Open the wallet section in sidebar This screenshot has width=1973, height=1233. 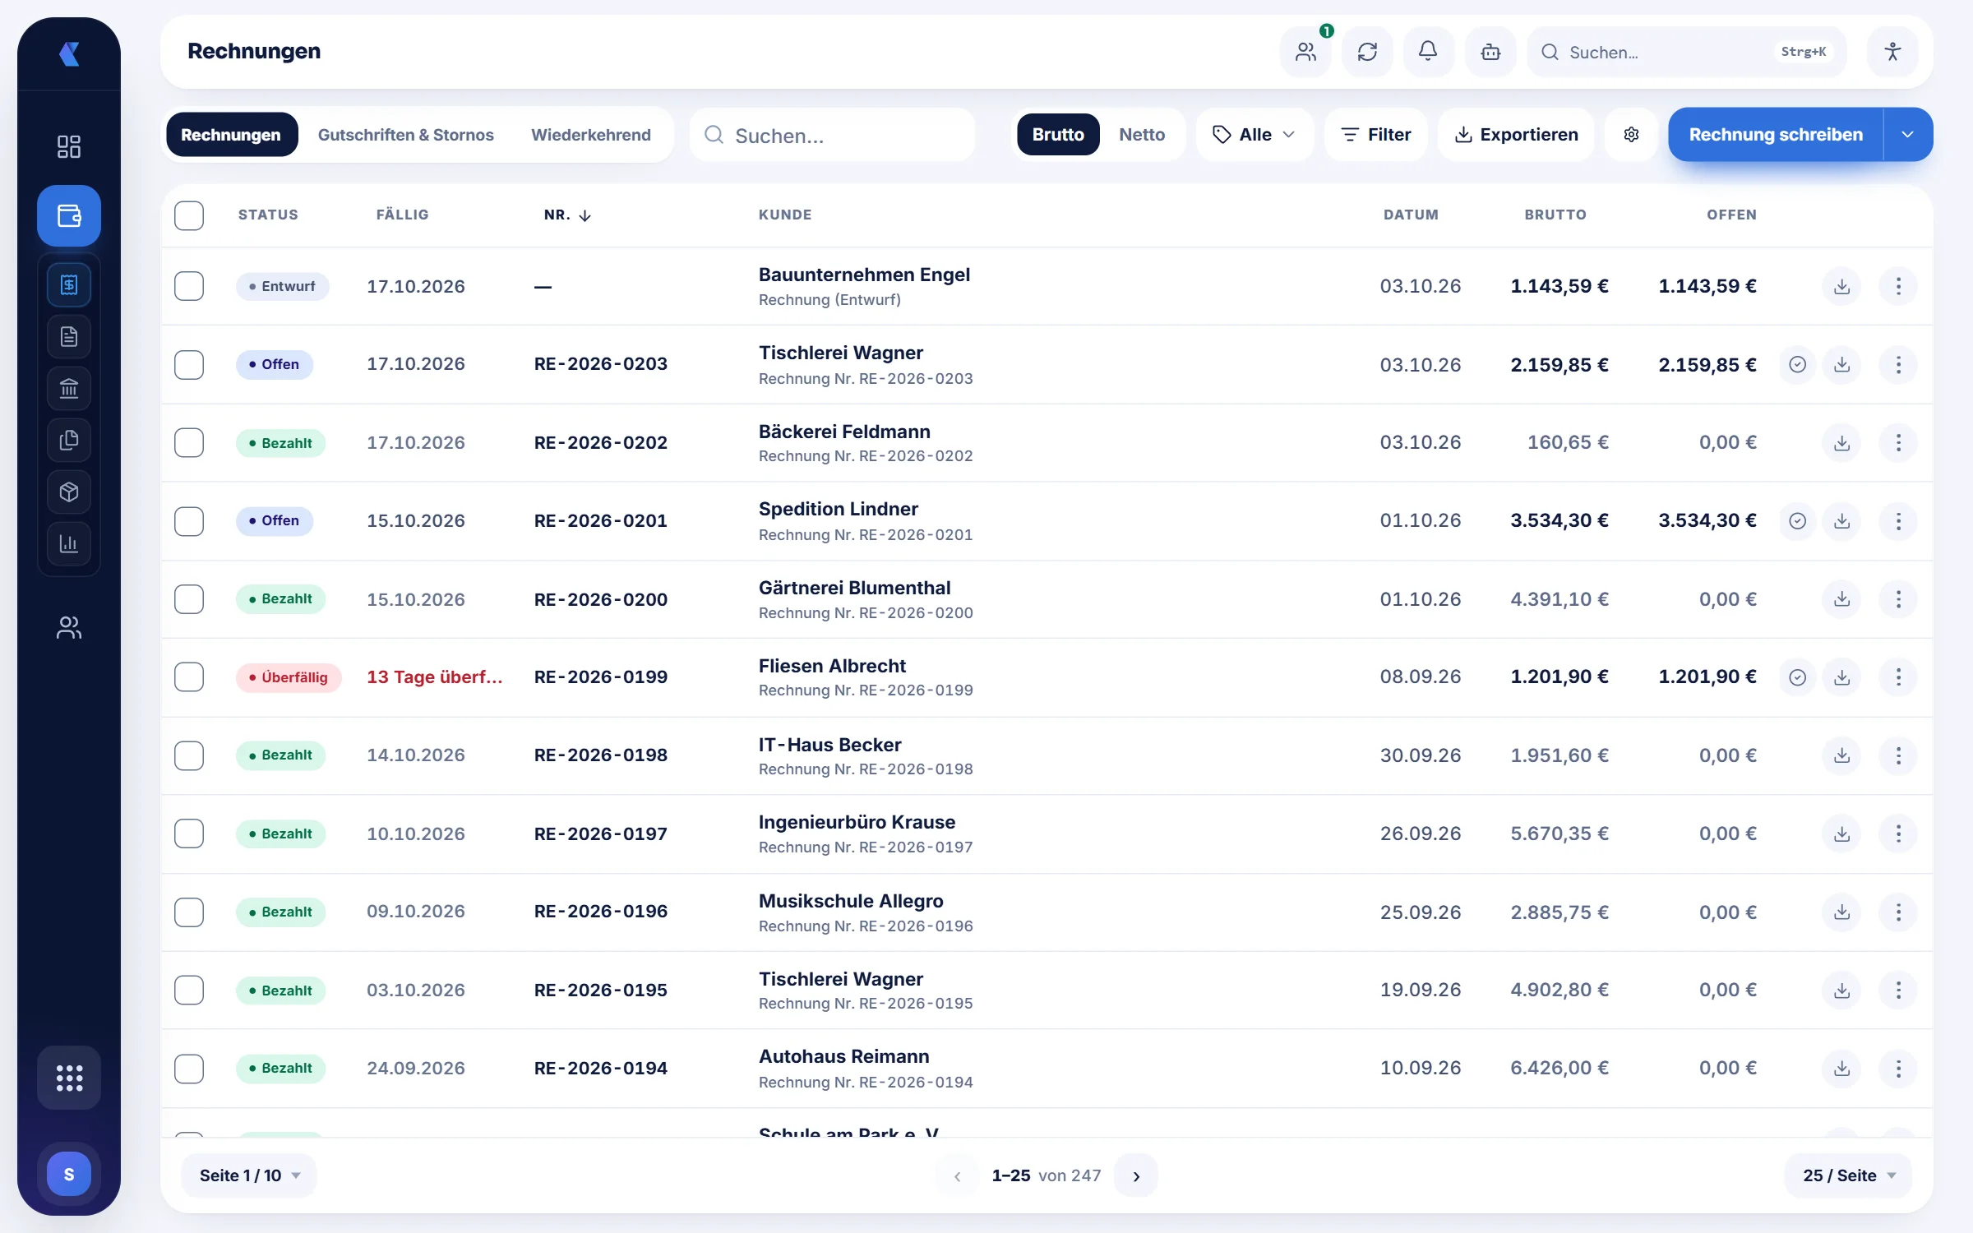[x=69, y=216]
